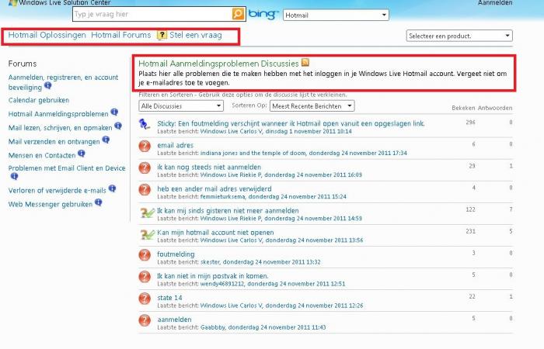Image resolution: width=544 pixels, height=349 pixels.
Task: Click poster name wendy46891212
Action: [x=222, y=284]
